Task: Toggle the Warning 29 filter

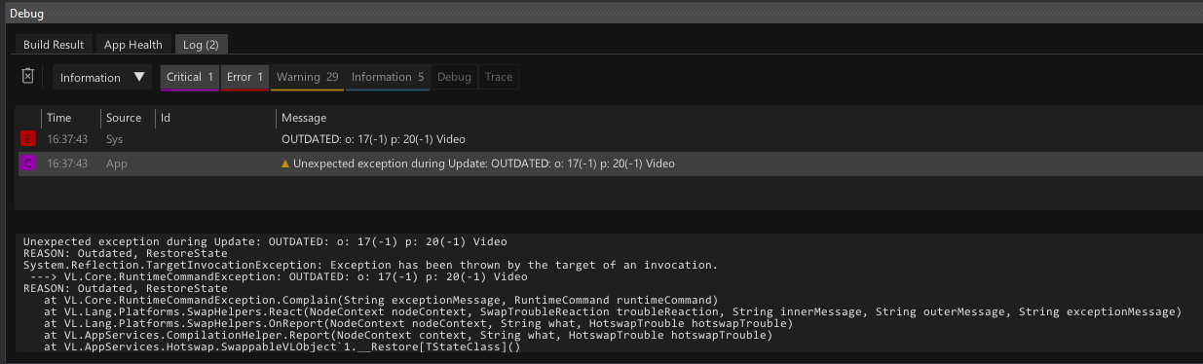Action: (307, 78)
